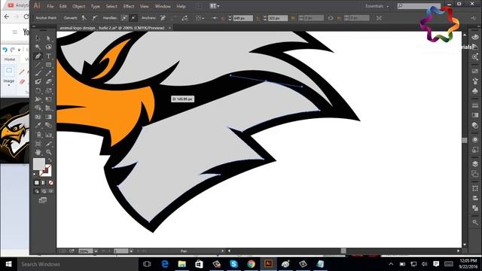Select the Mesh tool

click(x=38, y=117)
